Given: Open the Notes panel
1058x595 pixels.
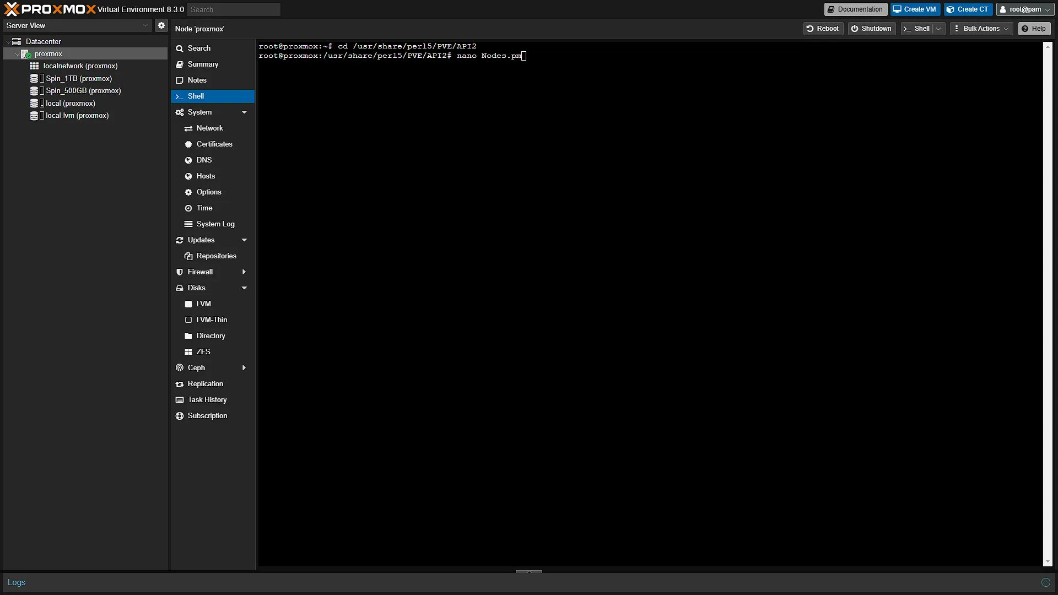Looking at the screenshot, I should pyautogui.click(x=213, y=80).
